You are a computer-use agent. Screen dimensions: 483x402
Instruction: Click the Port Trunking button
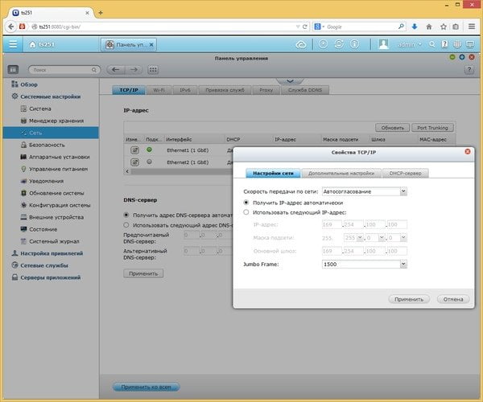(432, 128)
